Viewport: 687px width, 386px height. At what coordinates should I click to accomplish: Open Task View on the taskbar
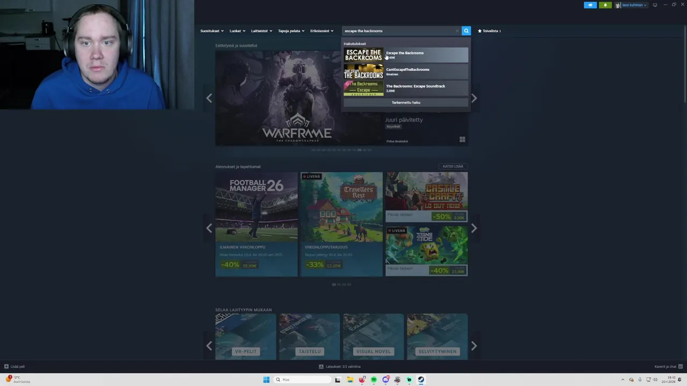338,380
